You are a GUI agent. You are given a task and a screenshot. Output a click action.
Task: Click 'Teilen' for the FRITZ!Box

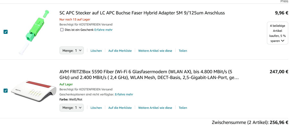pos(183,108)
